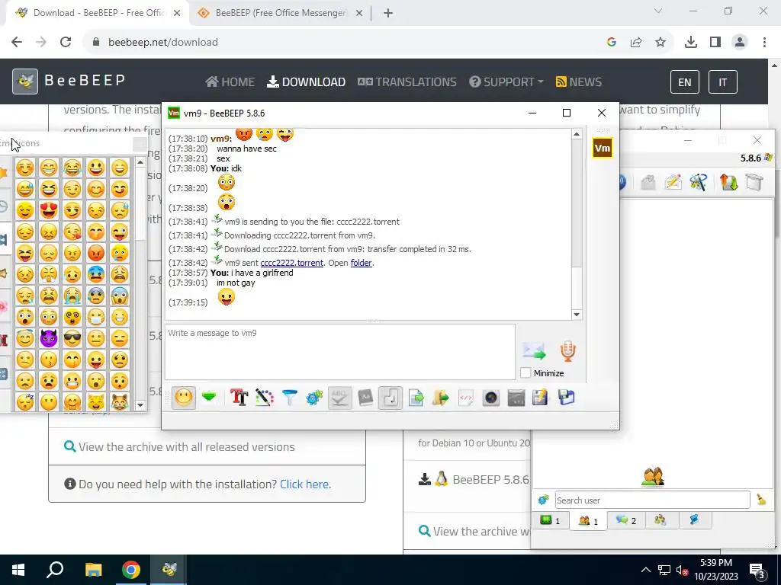Click the gears icon beside Search user

(x=543, y=500)
